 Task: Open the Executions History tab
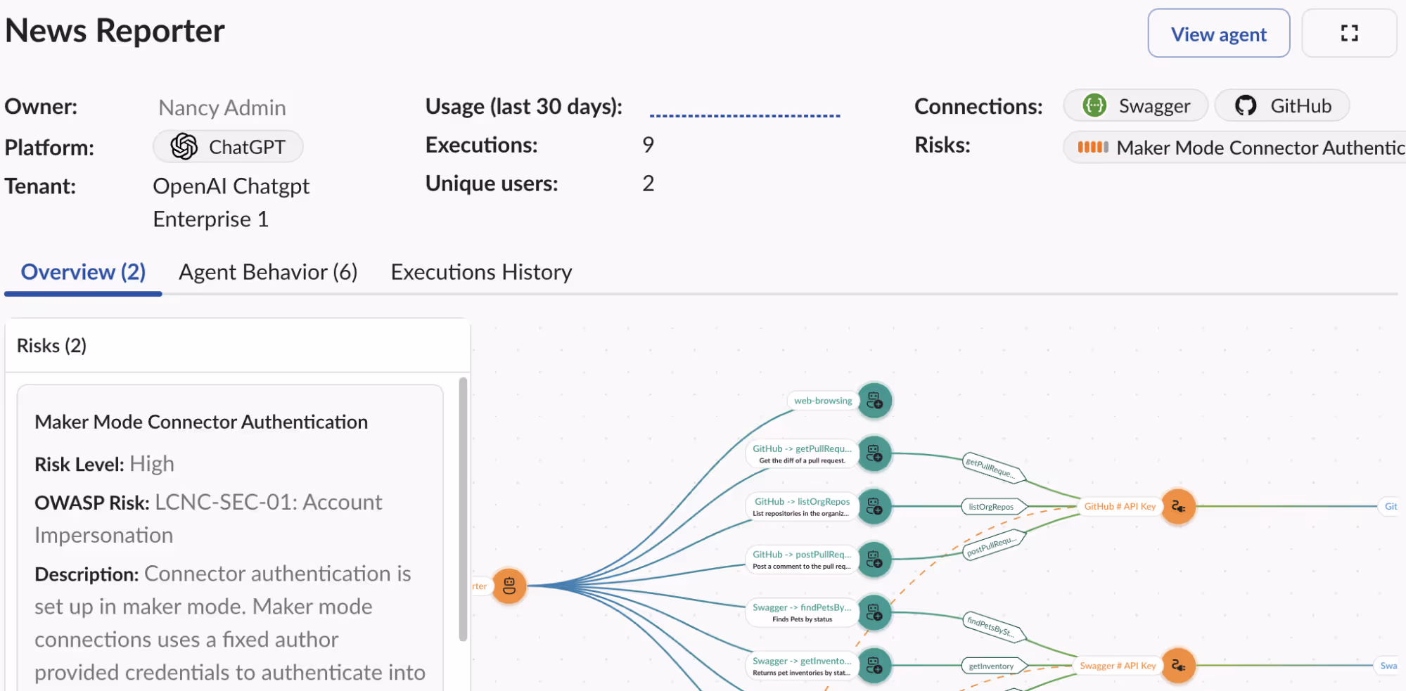[481, 272]
